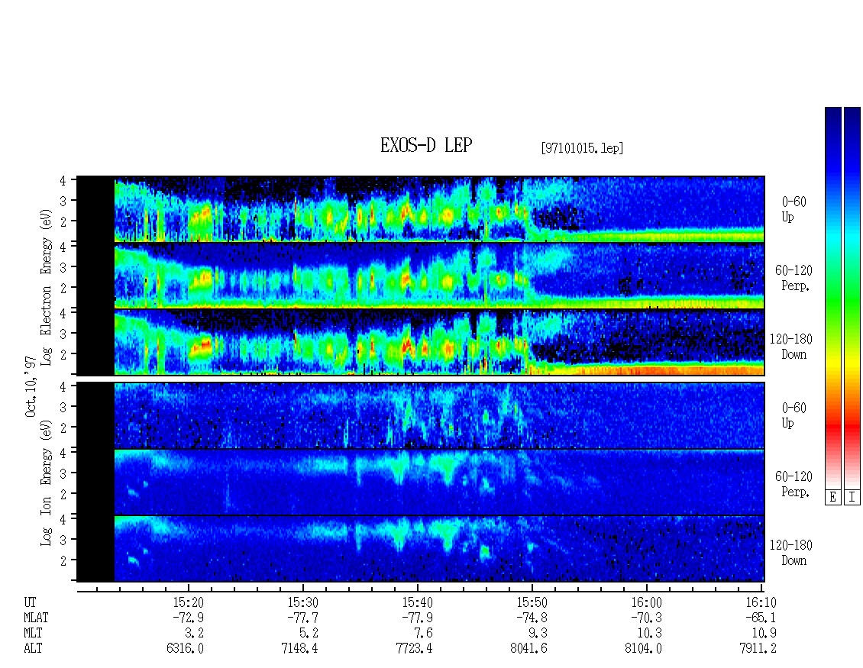The image size is (863, 668).
Task: Click the 0-60 Up label beside ion panel
Action: [x=794, y=415]
